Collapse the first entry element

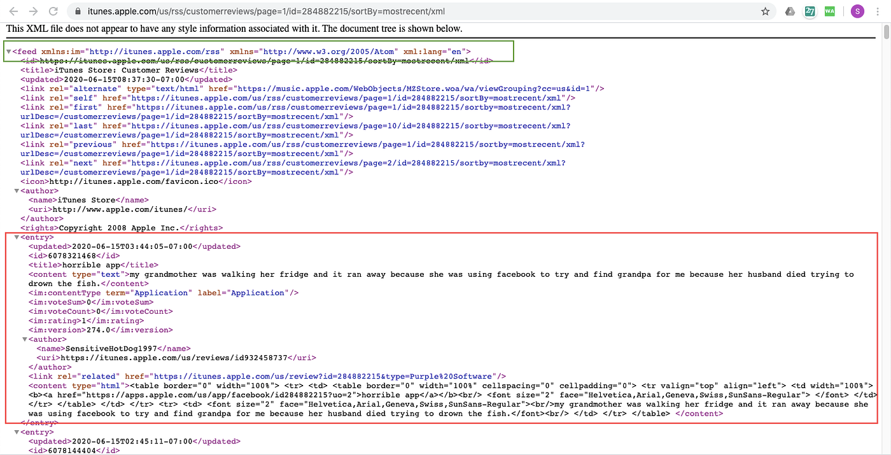click(16, 237)
